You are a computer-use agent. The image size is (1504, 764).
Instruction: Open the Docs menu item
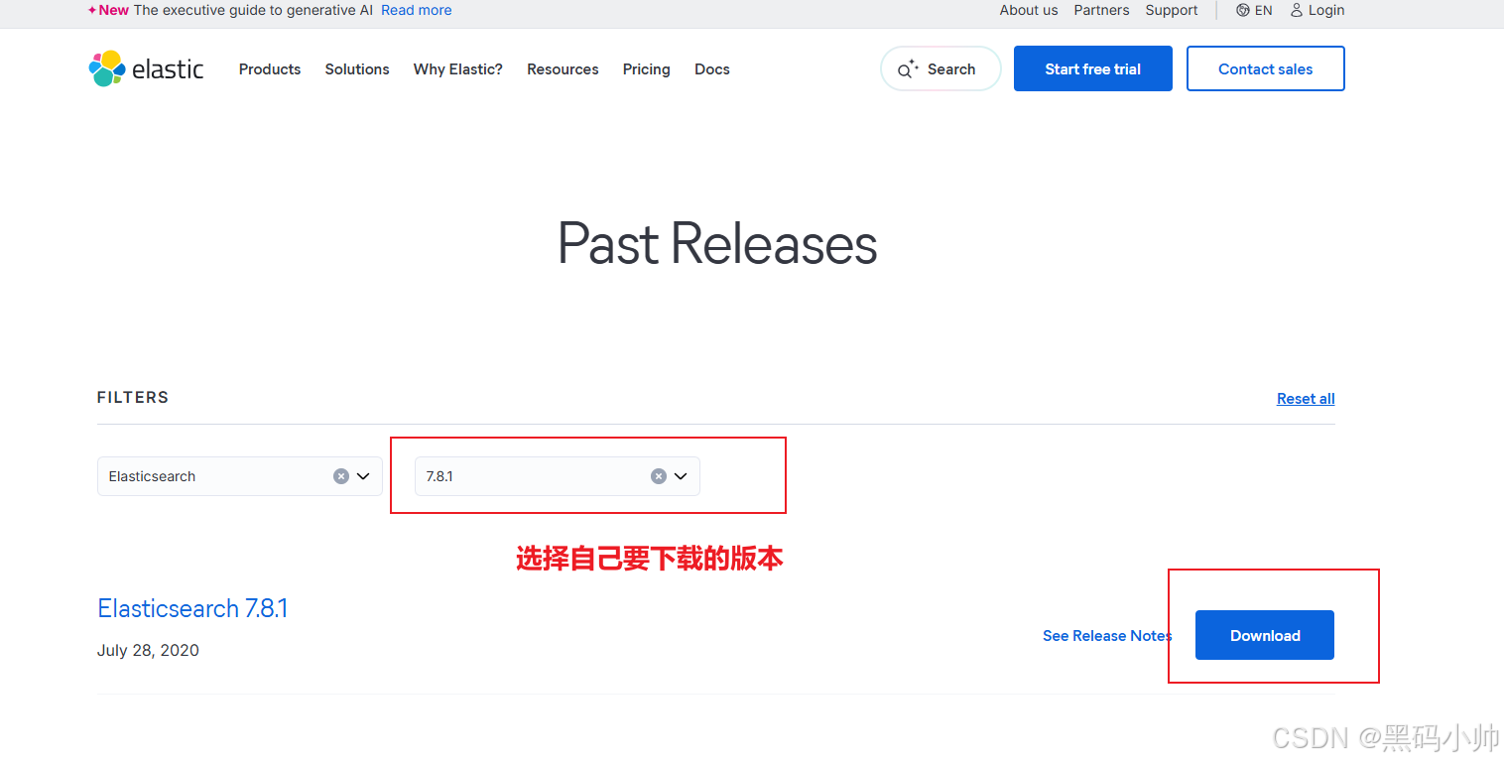tap(712, 69)
